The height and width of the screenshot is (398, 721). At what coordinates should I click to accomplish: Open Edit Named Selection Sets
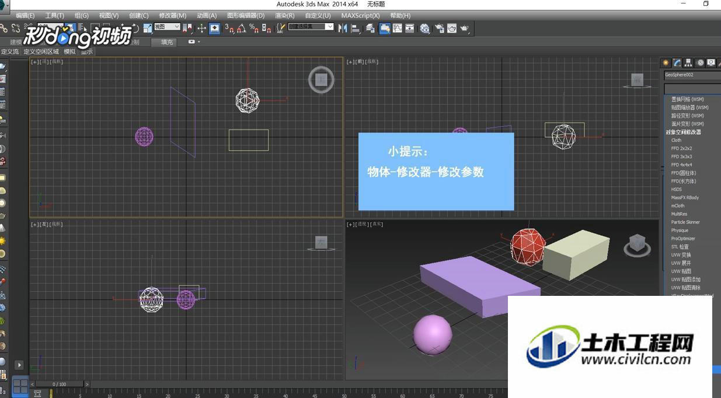point(281,27)
